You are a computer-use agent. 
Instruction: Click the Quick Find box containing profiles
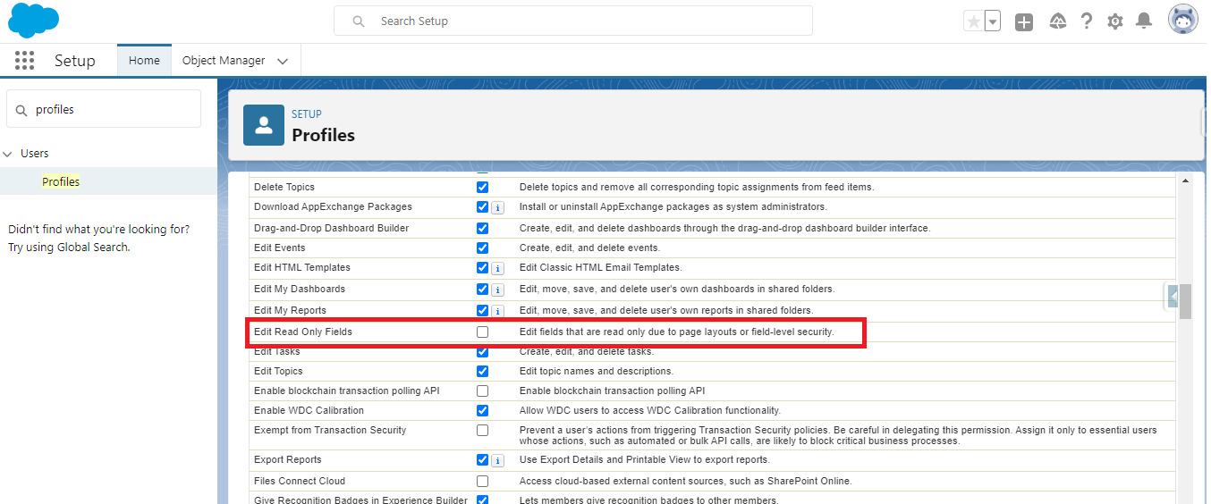click(104, 109)
